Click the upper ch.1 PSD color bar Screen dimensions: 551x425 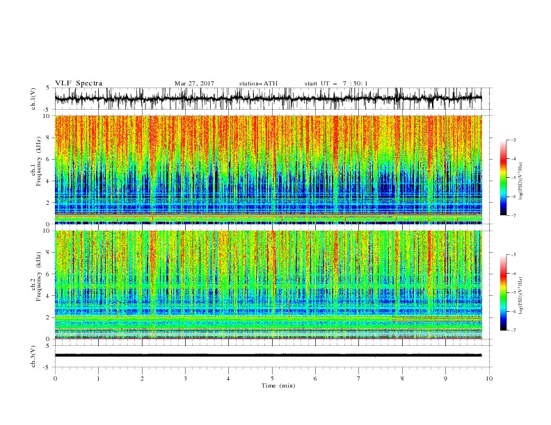click(x=503, y=178)
